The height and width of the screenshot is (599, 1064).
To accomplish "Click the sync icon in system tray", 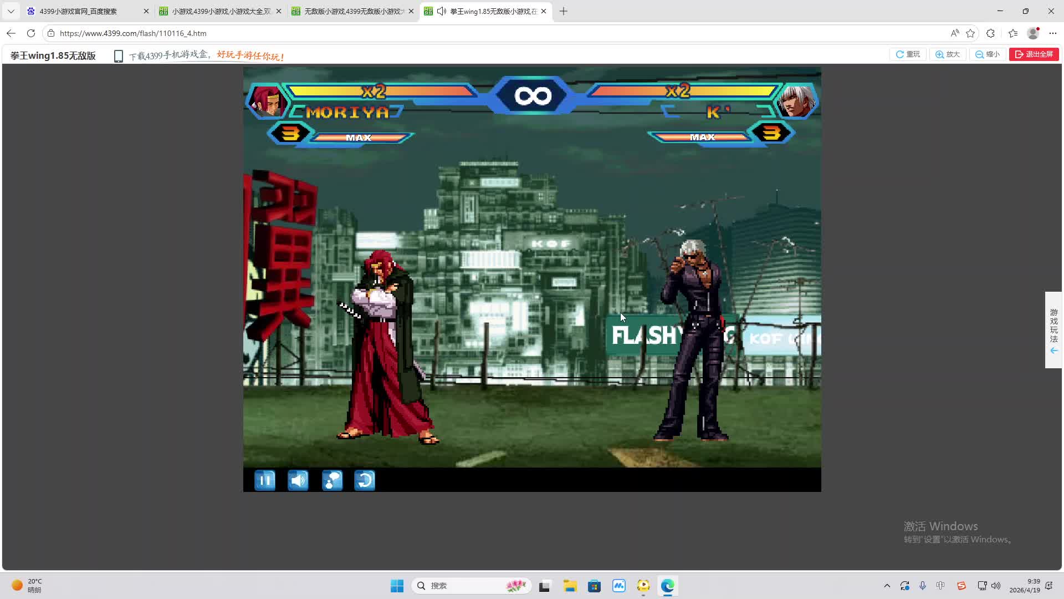I will tap(905, 586).
